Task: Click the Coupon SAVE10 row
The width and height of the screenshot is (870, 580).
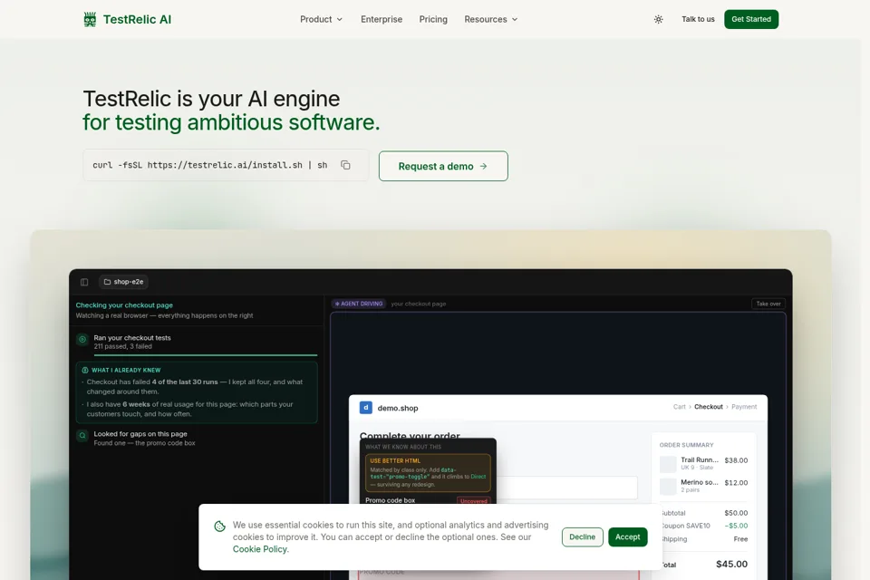Action: coord(704,526)
